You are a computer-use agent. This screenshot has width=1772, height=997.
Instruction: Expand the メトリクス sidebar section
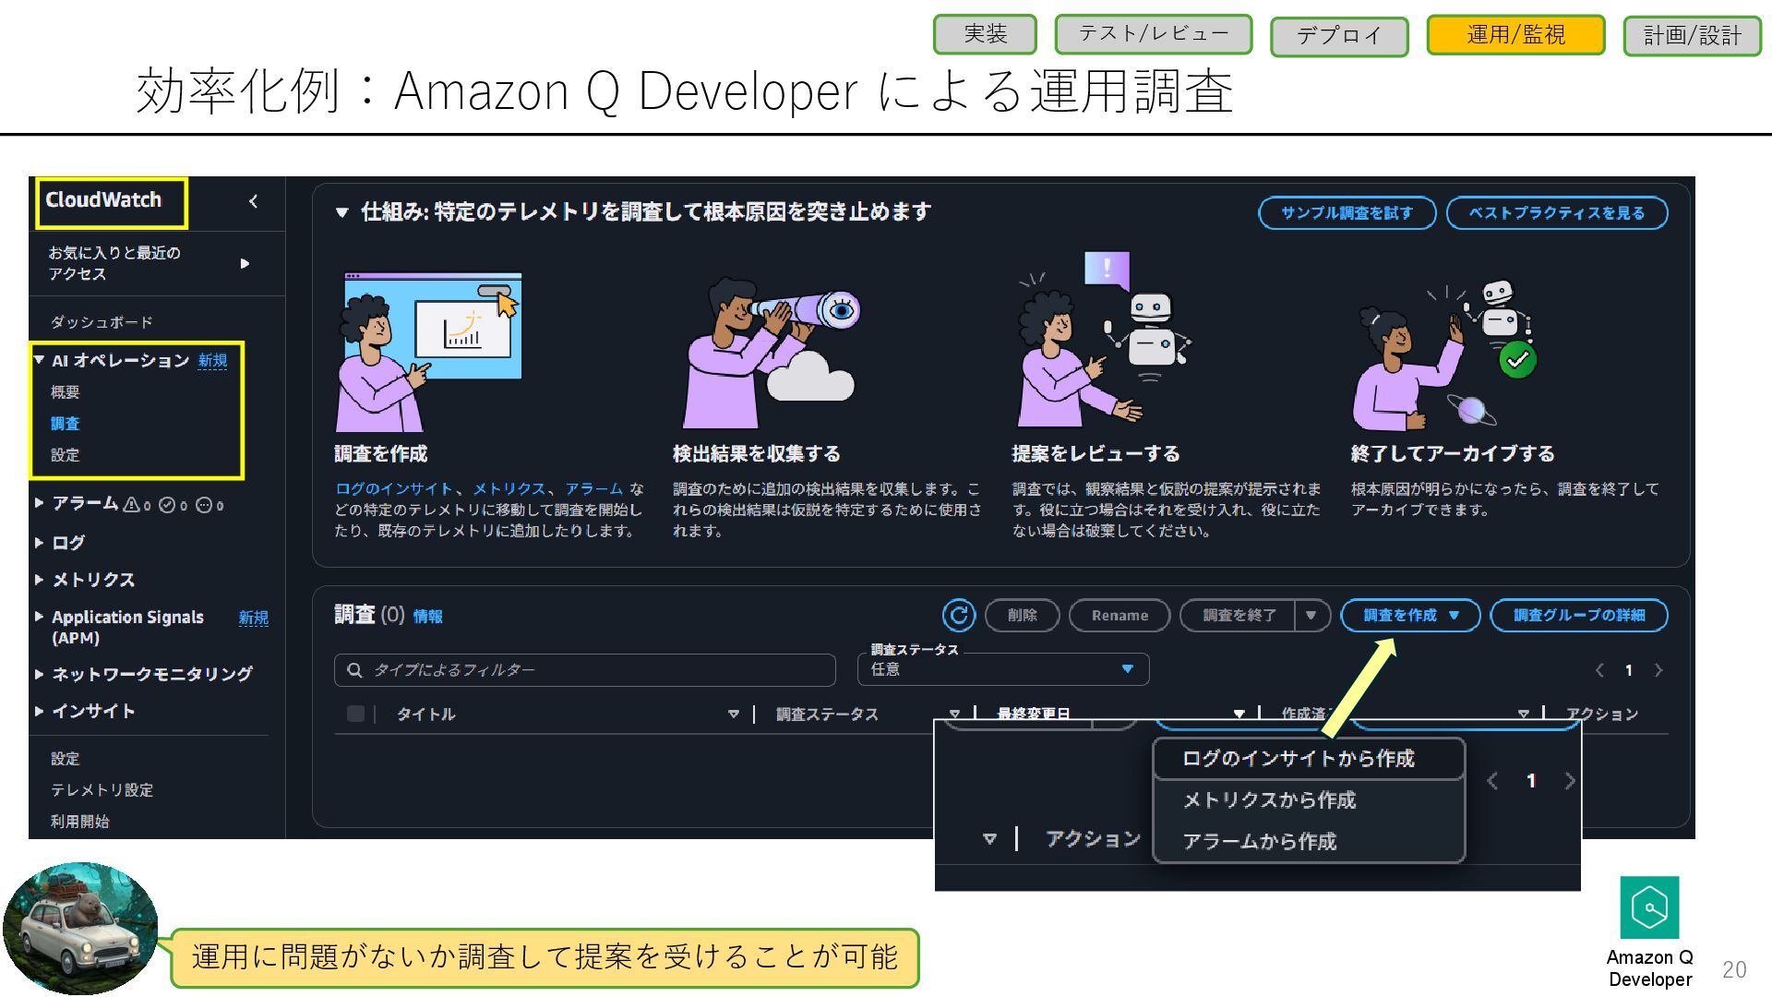point(39,580)
